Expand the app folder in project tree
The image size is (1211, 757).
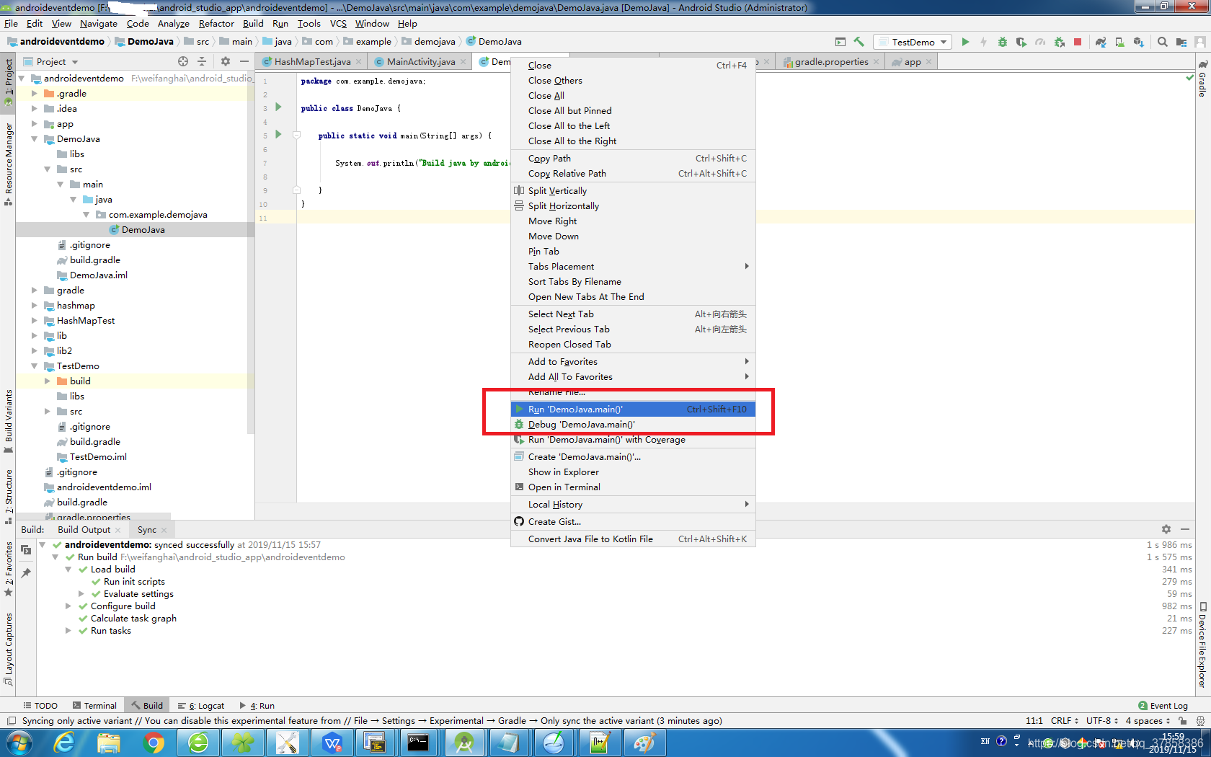(34, 124)
